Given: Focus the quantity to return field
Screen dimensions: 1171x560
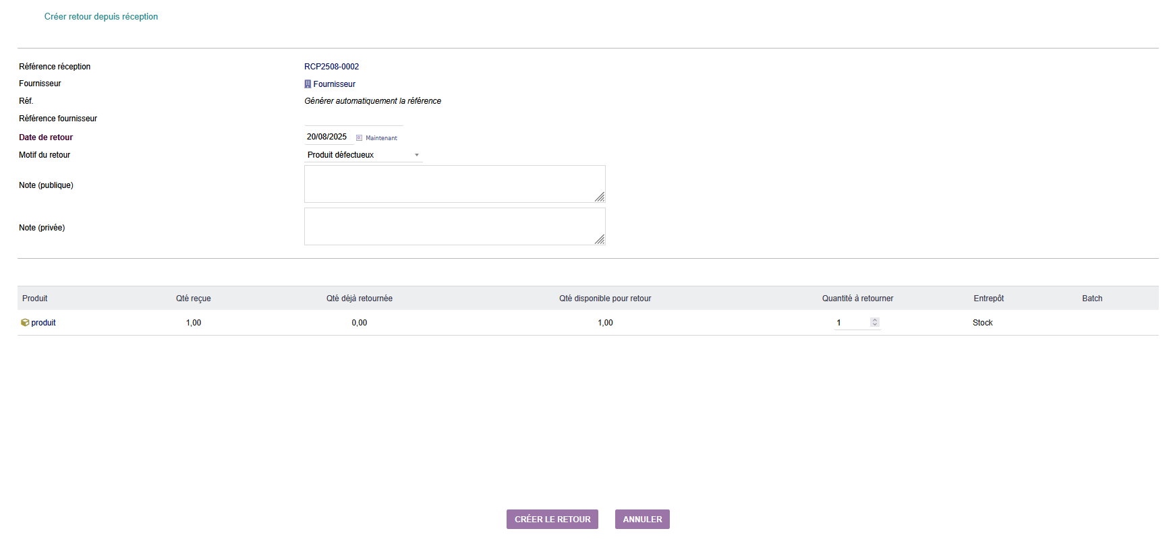Looking at the screenshot, I should (x=850, y=323).
